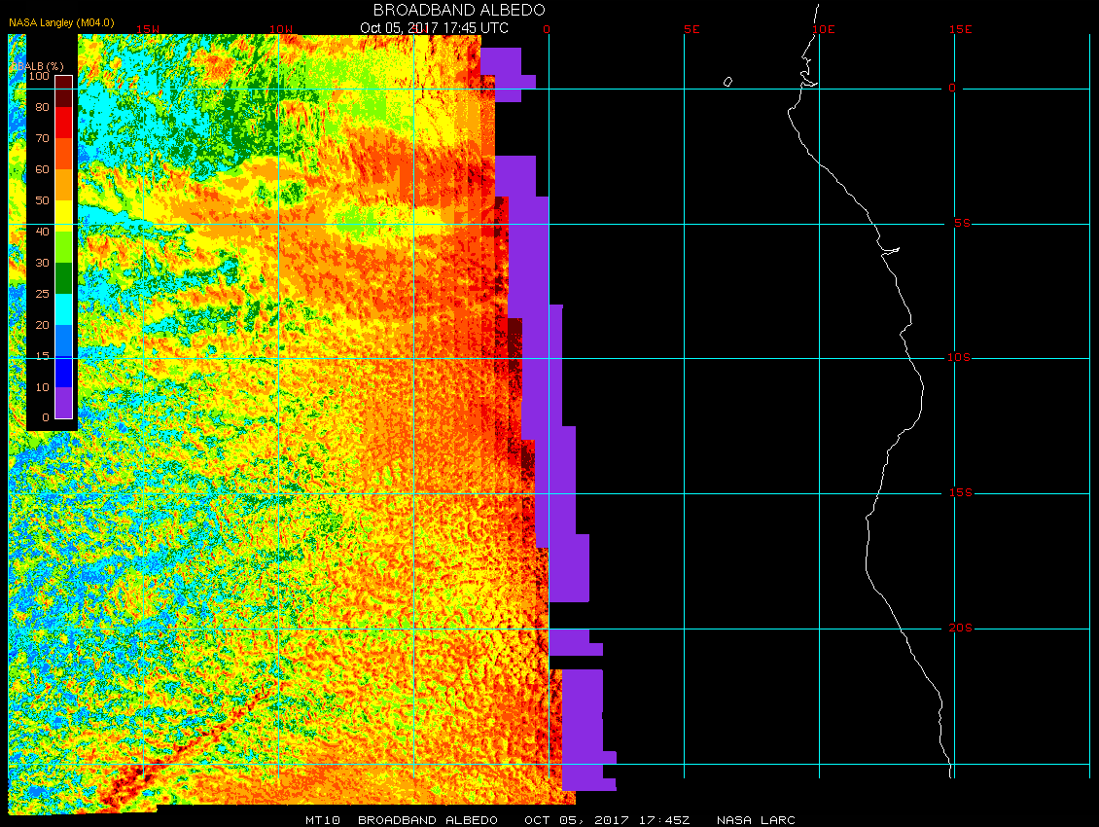Select the 20S latitude label
1099x827 pixels.
(x=960, y=628)
